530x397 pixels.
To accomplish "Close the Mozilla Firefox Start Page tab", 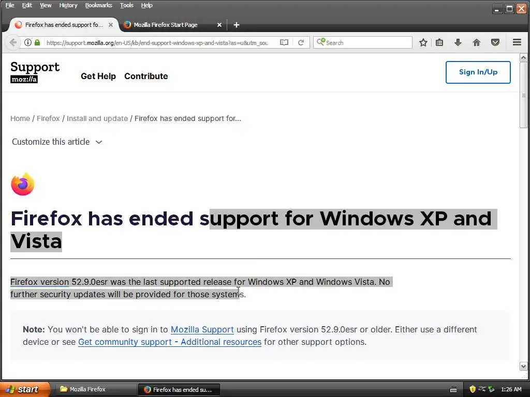I will [x=219, y=25].
